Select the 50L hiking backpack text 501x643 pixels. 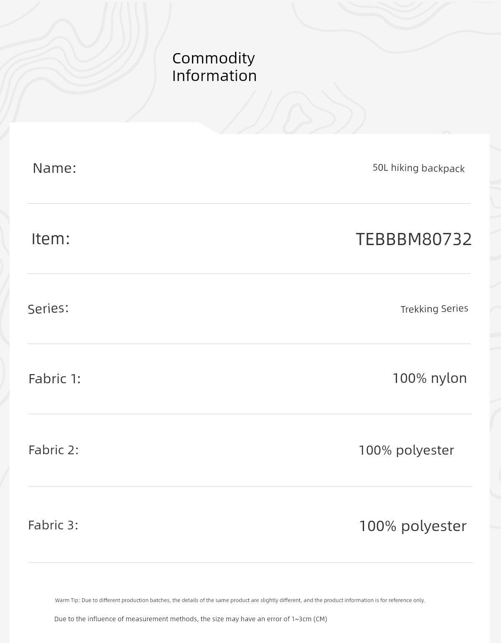(418, 168)
